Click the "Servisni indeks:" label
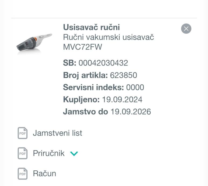 pyautogui.click(x=93, y=87)
